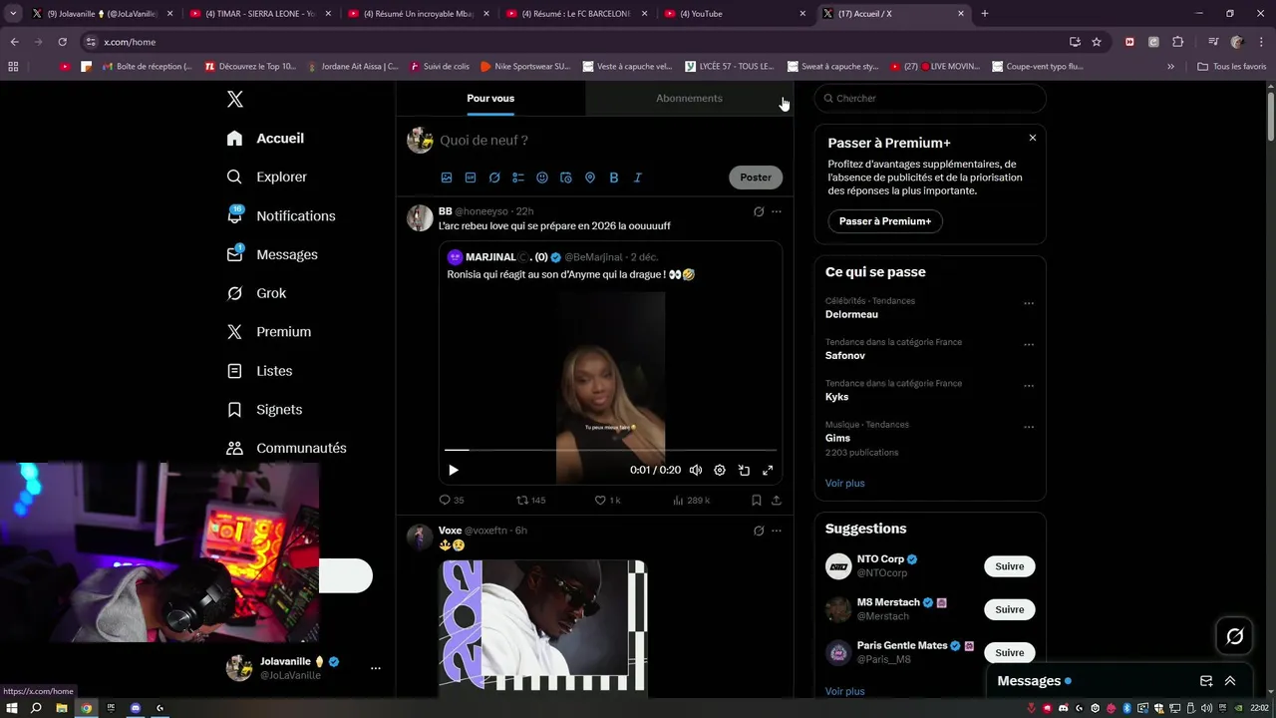Open Discord from Windows taskbar
Viewport: 1276px width, 718px height.
point(136,708)
